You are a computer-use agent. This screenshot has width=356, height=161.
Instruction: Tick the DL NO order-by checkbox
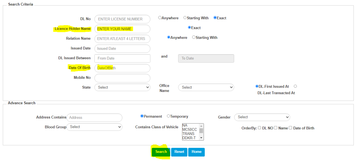point(259,128)
